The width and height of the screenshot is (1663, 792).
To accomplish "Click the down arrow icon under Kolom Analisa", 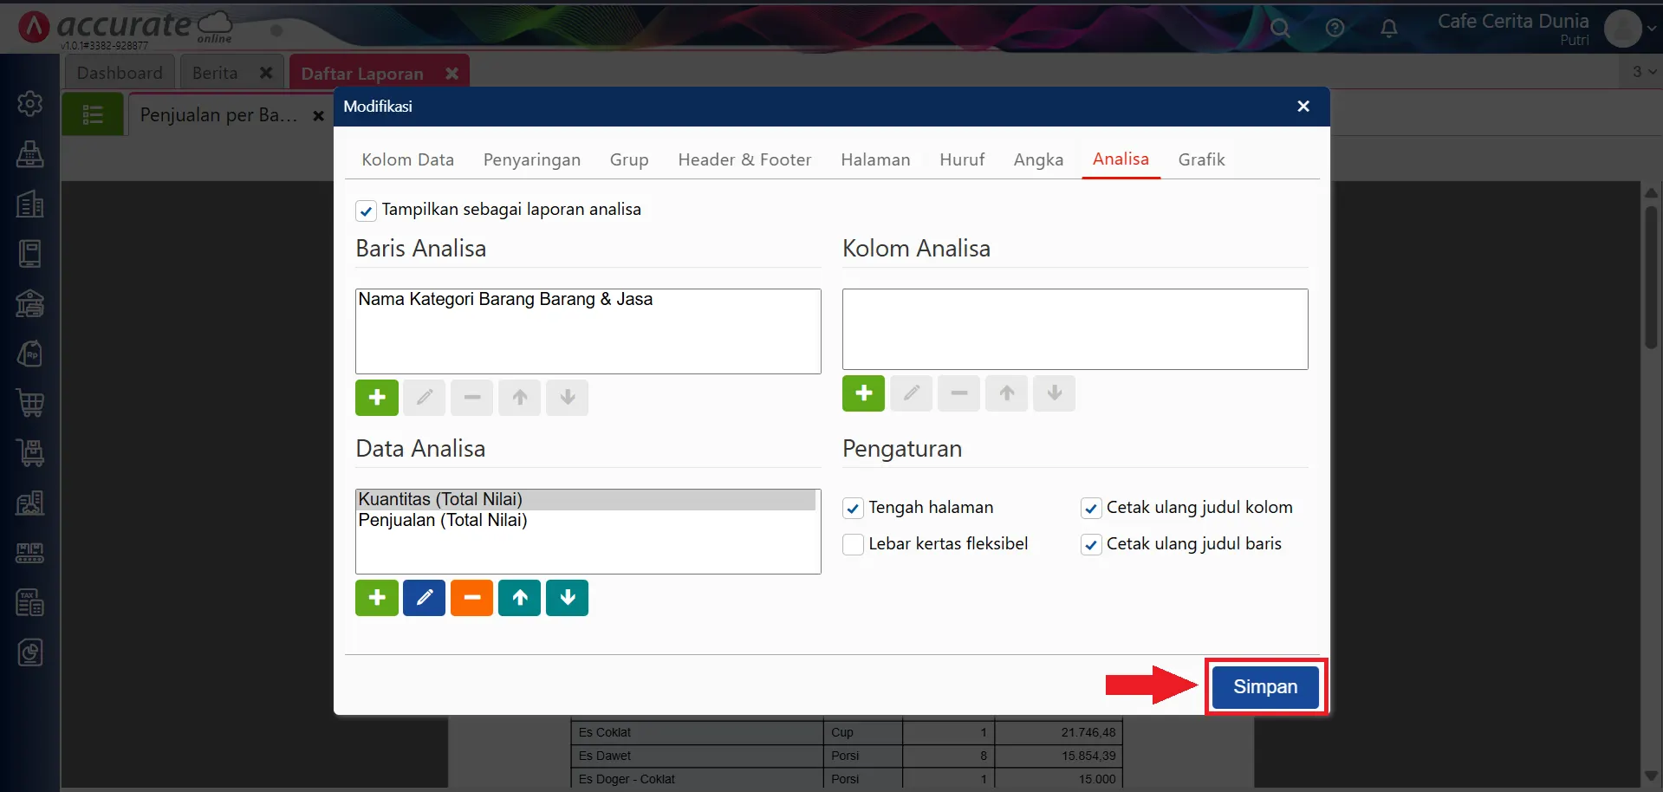I will tap(1054, 393).
